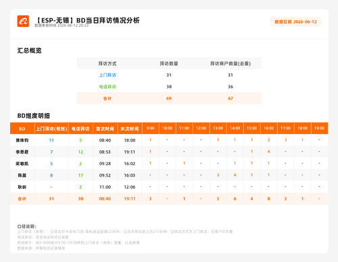The image size is (338, 262).
Task: Click the first-visit time '09:52'
Action: pos(105,175)
